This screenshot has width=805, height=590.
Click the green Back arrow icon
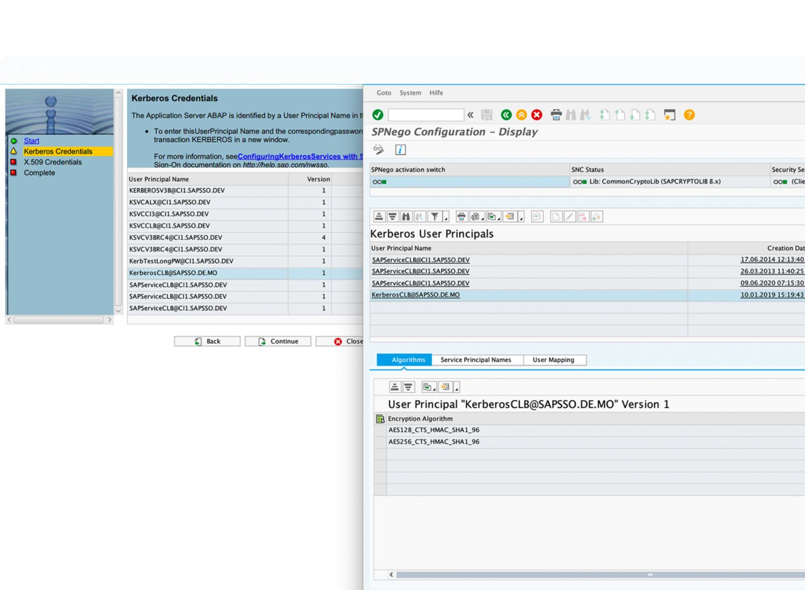[506, 115]
